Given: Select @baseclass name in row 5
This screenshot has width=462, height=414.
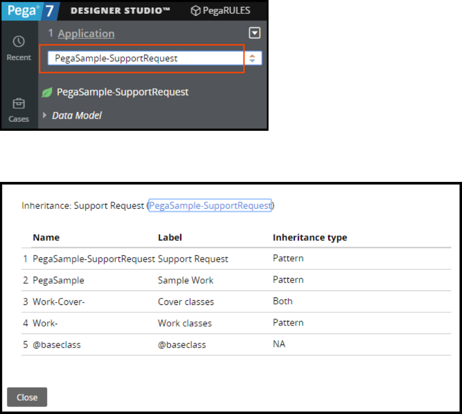Looking at the screenshot, I should pos(57,345).
